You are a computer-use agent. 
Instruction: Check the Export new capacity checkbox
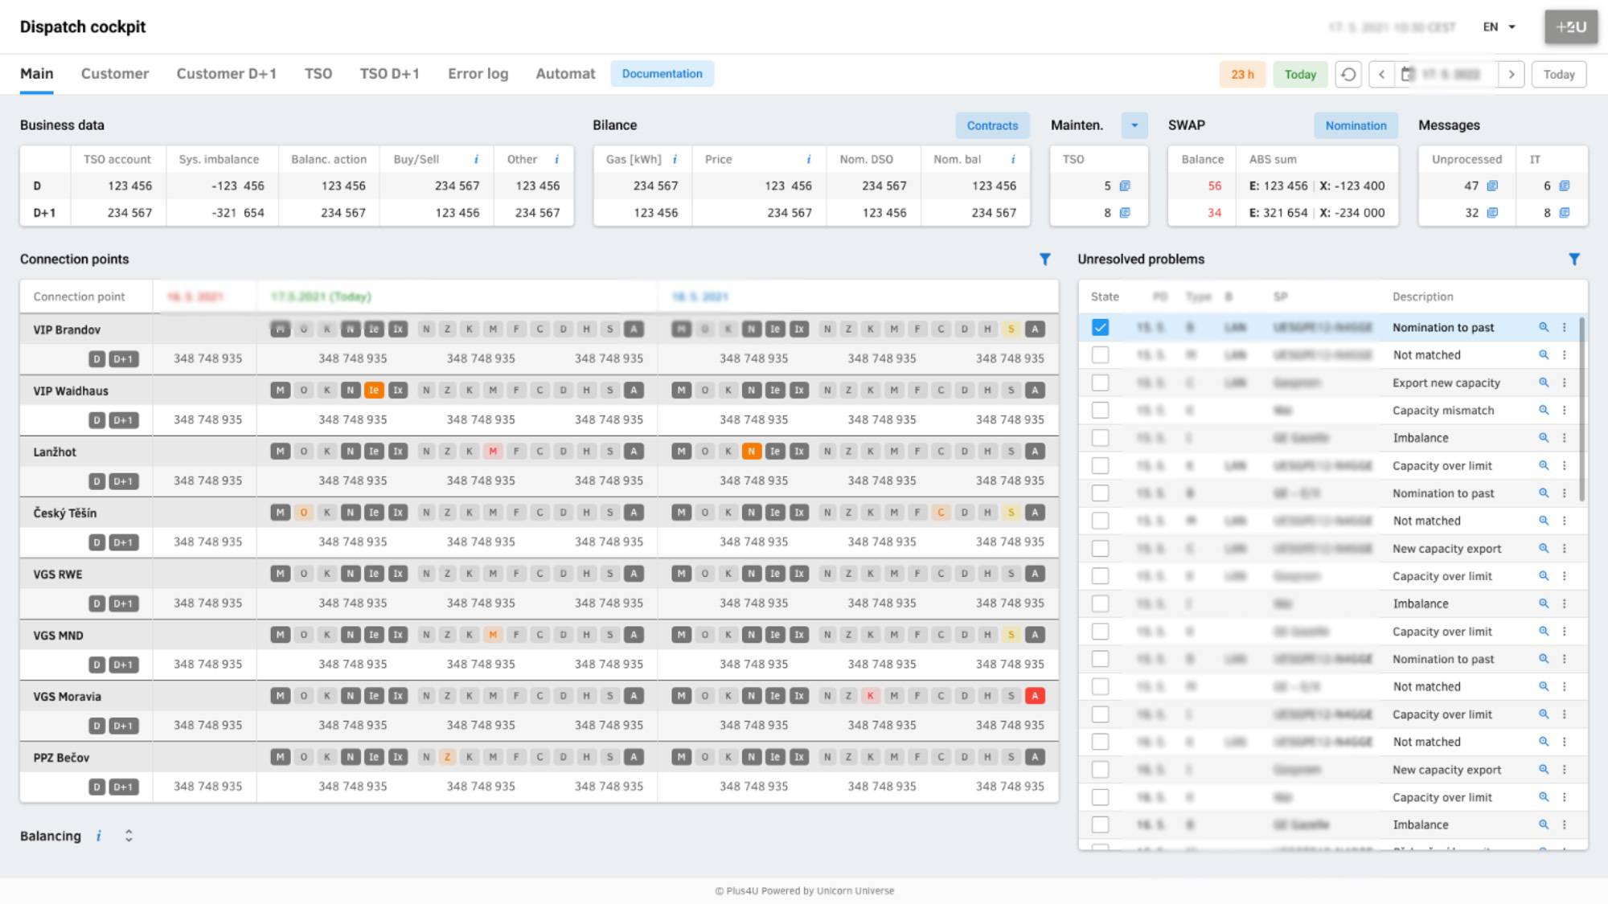click(1101, 382)
